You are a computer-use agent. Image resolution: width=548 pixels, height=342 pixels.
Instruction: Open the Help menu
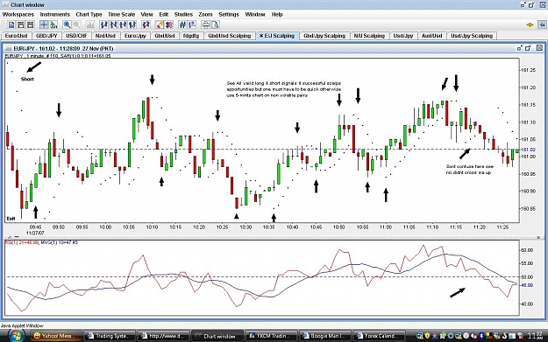[x=277, y=14]
